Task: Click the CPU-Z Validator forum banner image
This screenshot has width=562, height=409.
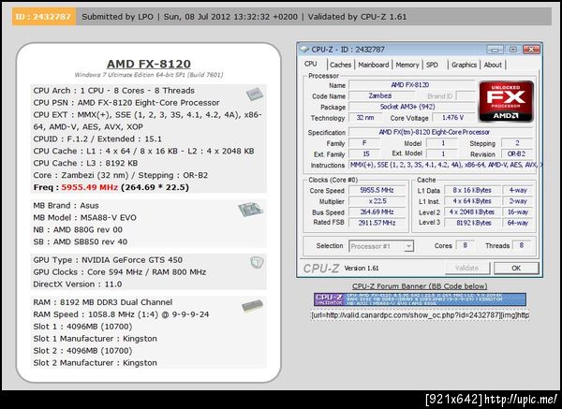Action: coord(420,299)
